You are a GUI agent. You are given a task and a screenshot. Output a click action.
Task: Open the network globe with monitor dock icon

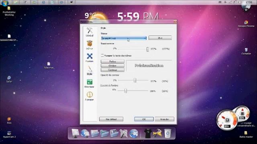click(x=85, y=133)
